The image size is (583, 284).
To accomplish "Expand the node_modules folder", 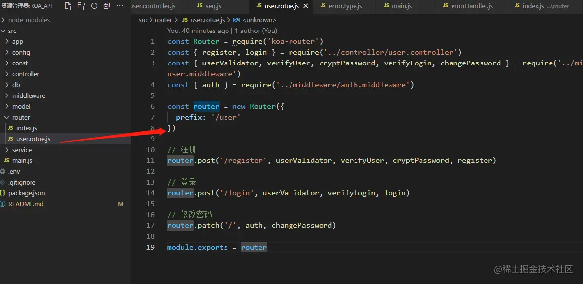I will 65,20.
